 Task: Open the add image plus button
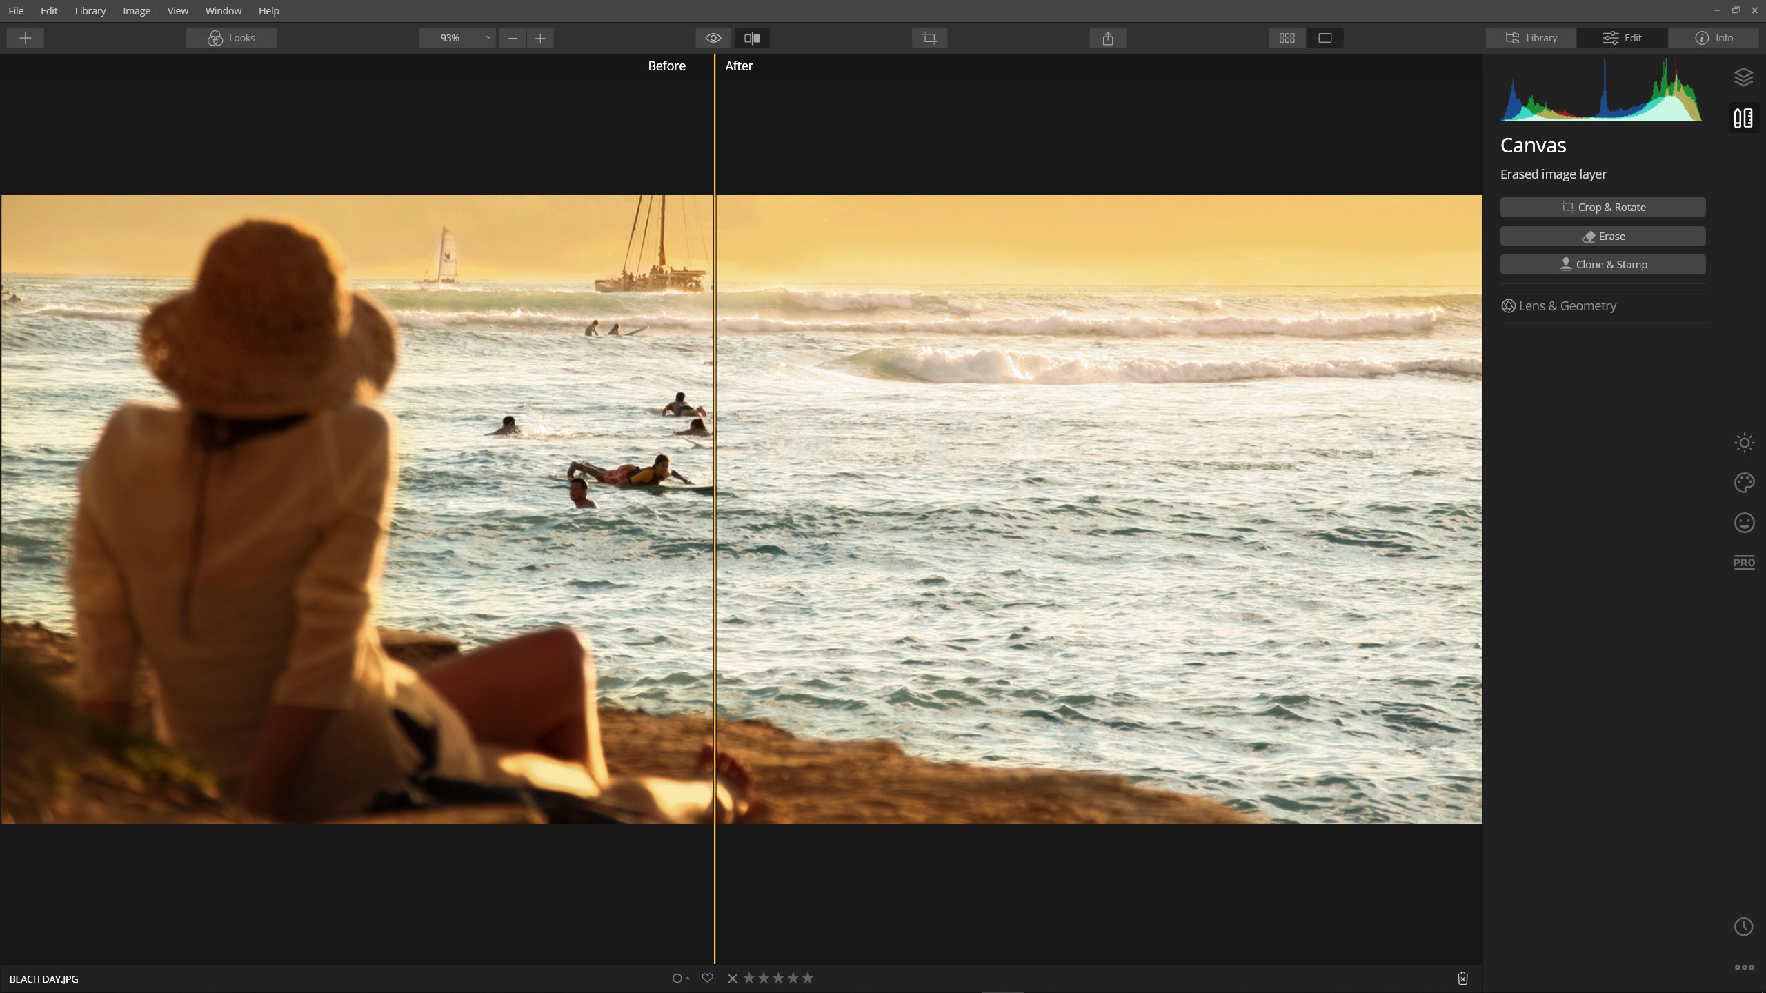point(26,38)
